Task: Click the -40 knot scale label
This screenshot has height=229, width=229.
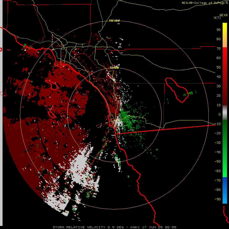Action: pos(218,152)
